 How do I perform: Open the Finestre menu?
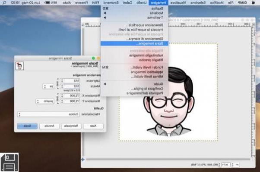point(82,3)
